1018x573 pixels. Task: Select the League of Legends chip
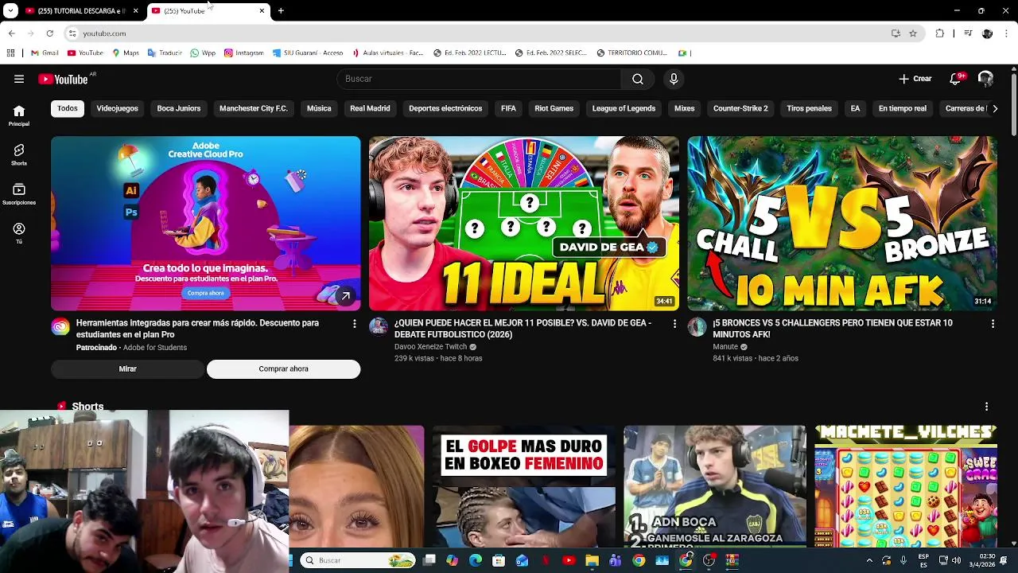click(x=624, y=108)
